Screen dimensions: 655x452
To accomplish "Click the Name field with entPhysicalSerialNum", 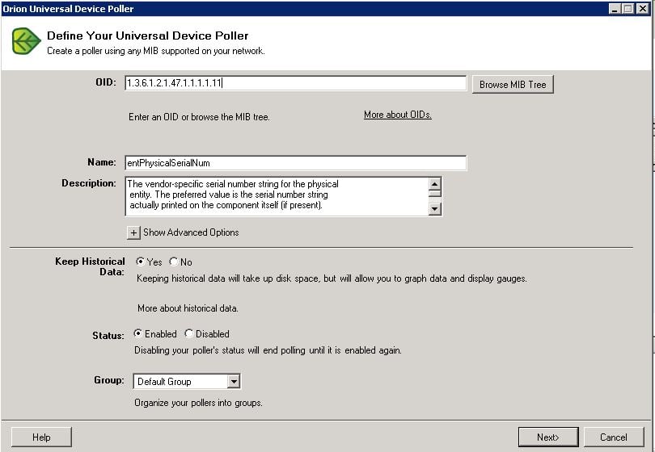I will [295, 163].
